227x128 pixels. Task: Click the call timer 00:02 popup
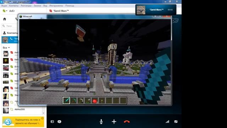pos(170,10)
